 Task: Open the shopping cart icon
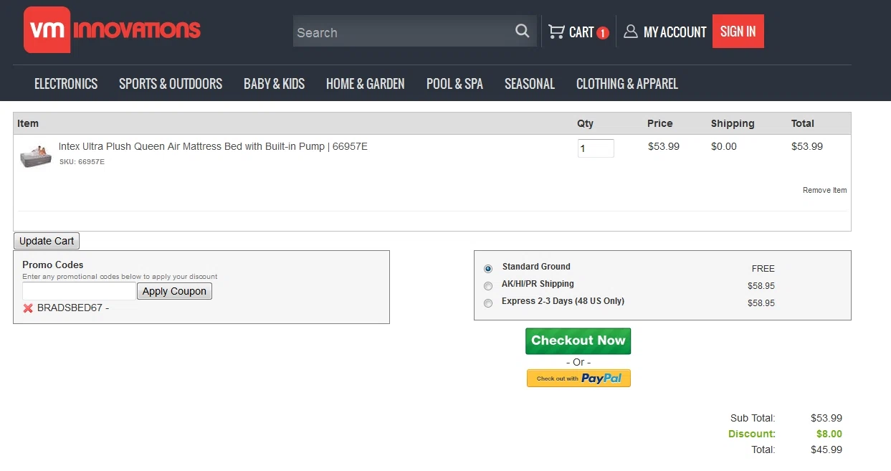(556, 32)
